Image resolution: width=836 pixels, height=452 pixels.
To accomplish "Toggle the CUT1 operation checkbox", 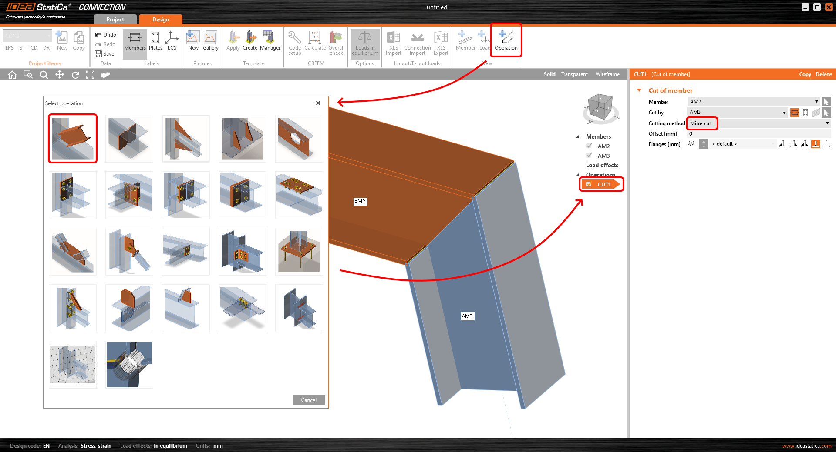I will (x=589, y=184).
